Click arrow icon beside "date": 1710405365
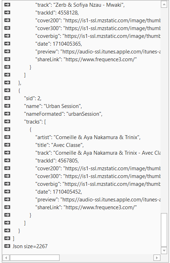170x263 pixels. (7, 44)
